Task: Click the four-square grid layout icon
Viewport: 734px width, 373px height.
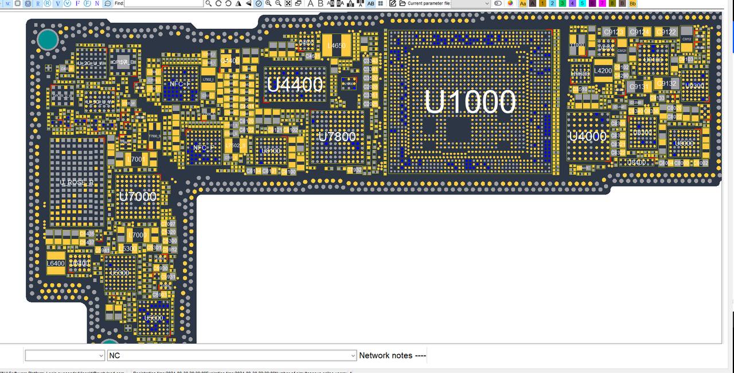Action: tap(380, 3)
